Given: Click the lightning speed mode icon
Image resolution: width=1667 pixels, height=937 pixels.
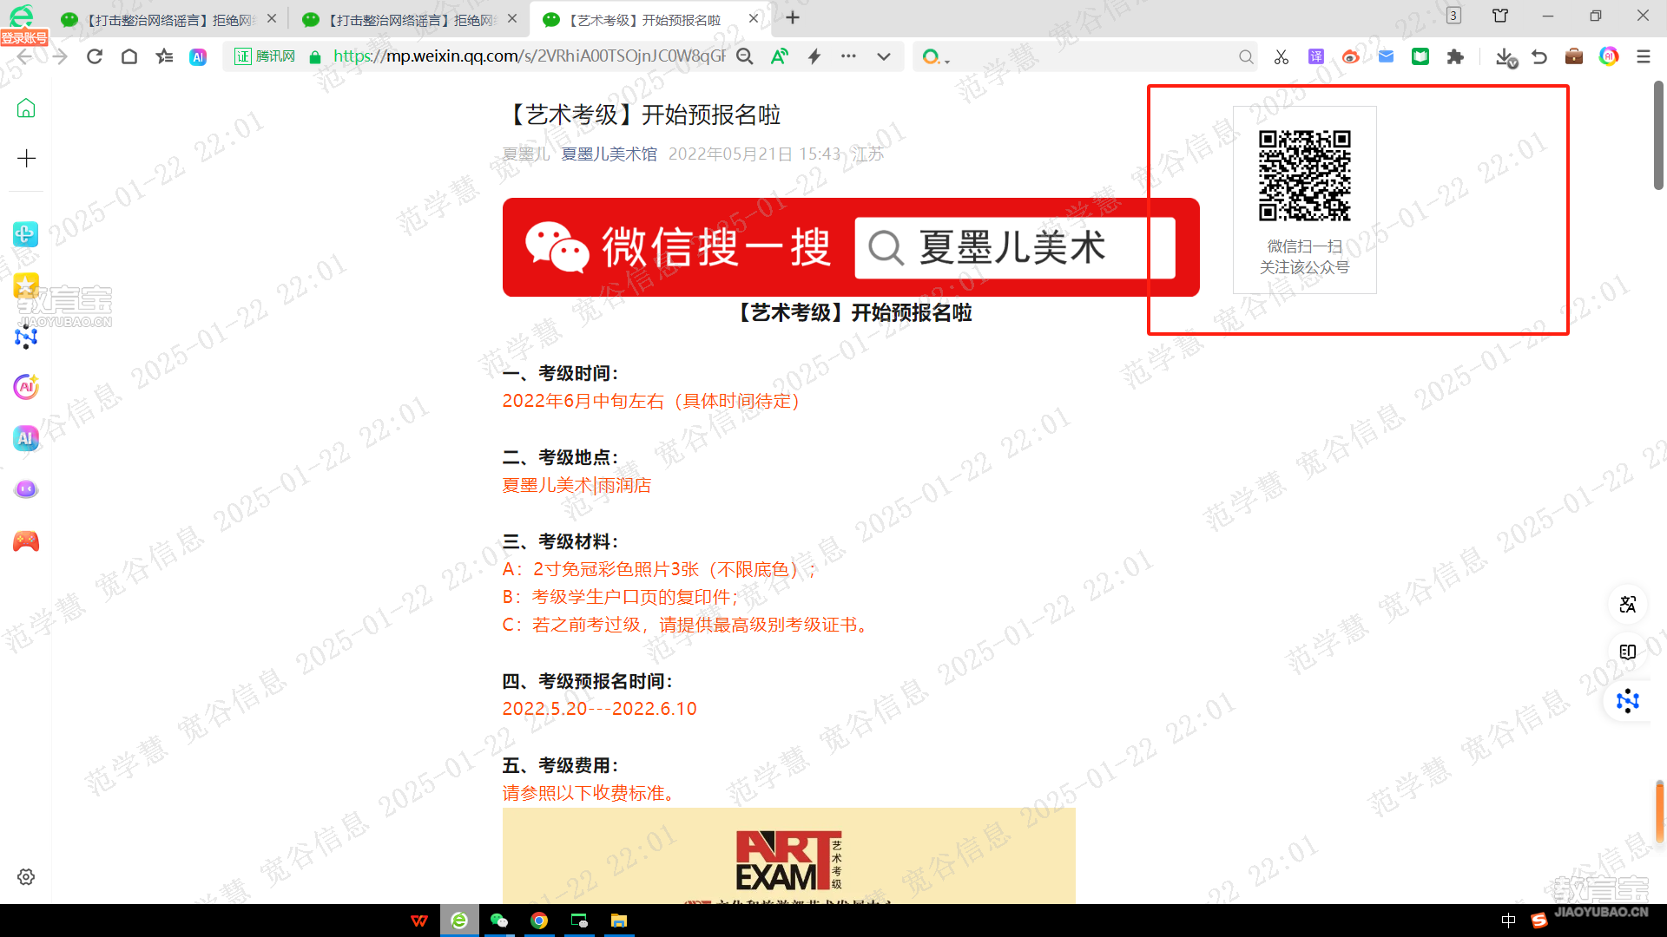Looking at the screenshot, I should point(814,56).
